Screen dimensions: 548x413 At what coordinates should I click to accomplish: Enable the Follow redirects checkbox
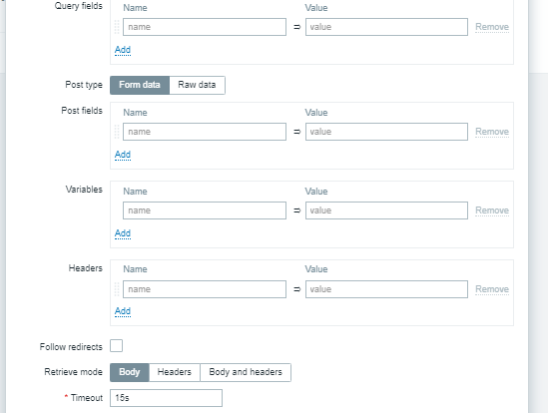tap(117, 346)
